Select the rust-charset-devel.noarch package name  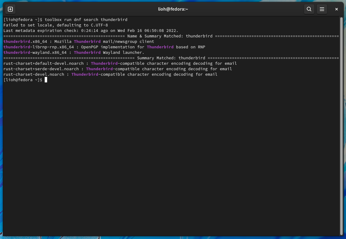pyautogui.click(x=34, y=74)
